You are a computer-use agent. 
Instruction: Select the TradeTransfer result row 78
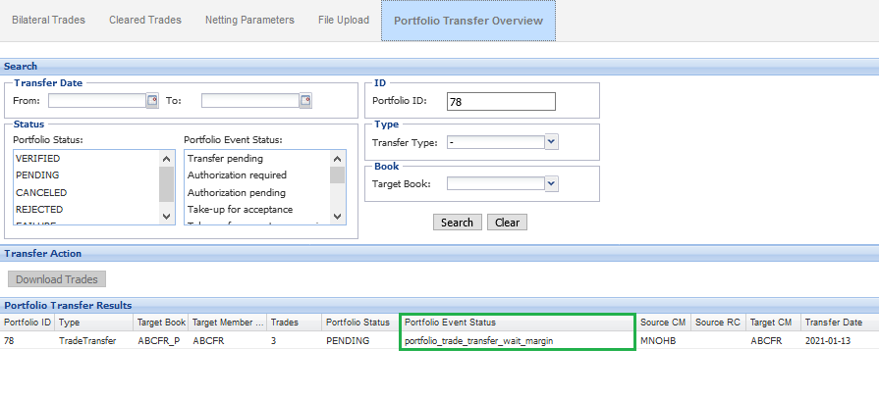coord(86,340)
